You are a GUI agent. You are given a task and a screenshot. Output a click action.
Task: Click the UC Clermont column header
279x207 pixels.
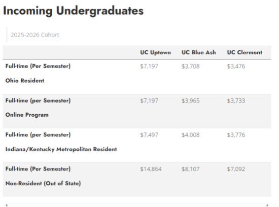point(245,52)
